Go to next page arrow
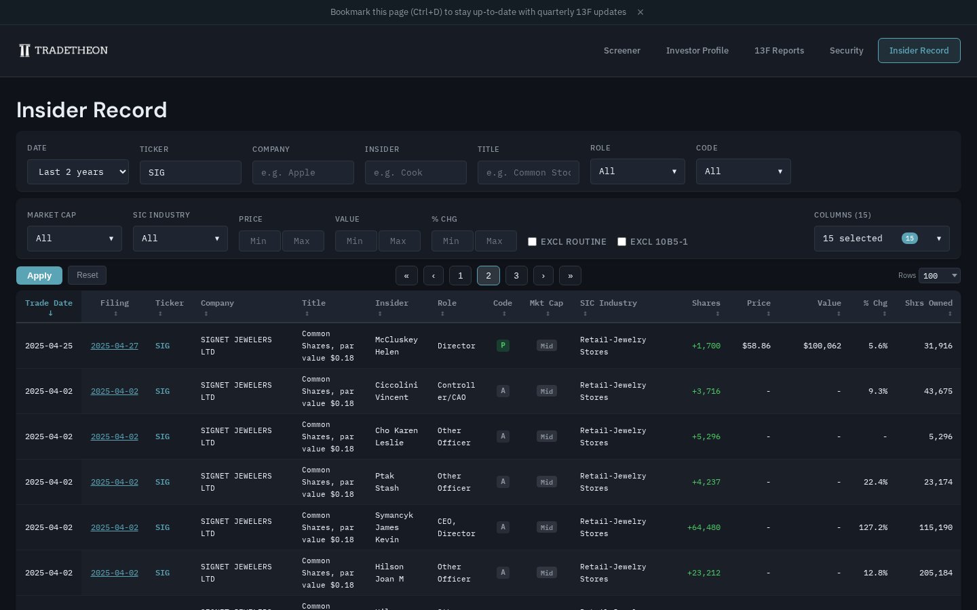This screenshot has height=610, width=977. coord(543,276)
